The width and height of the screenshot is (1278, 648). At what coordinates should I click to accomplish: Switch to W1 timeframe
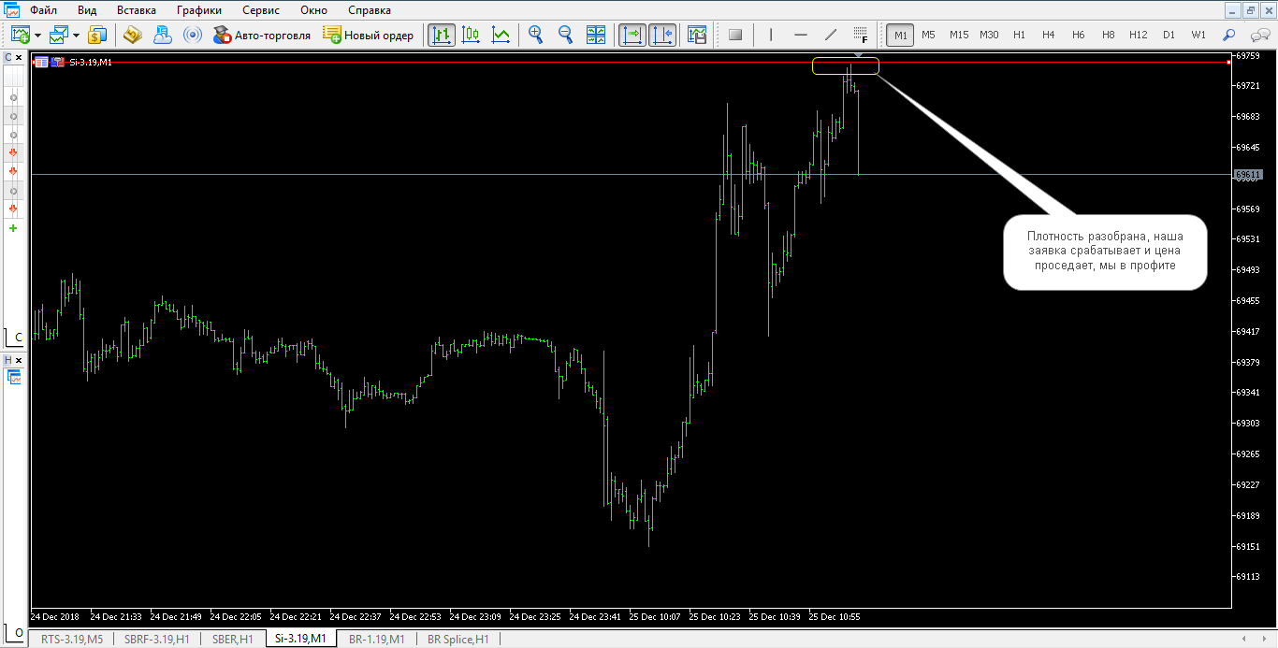point(1198,35)
